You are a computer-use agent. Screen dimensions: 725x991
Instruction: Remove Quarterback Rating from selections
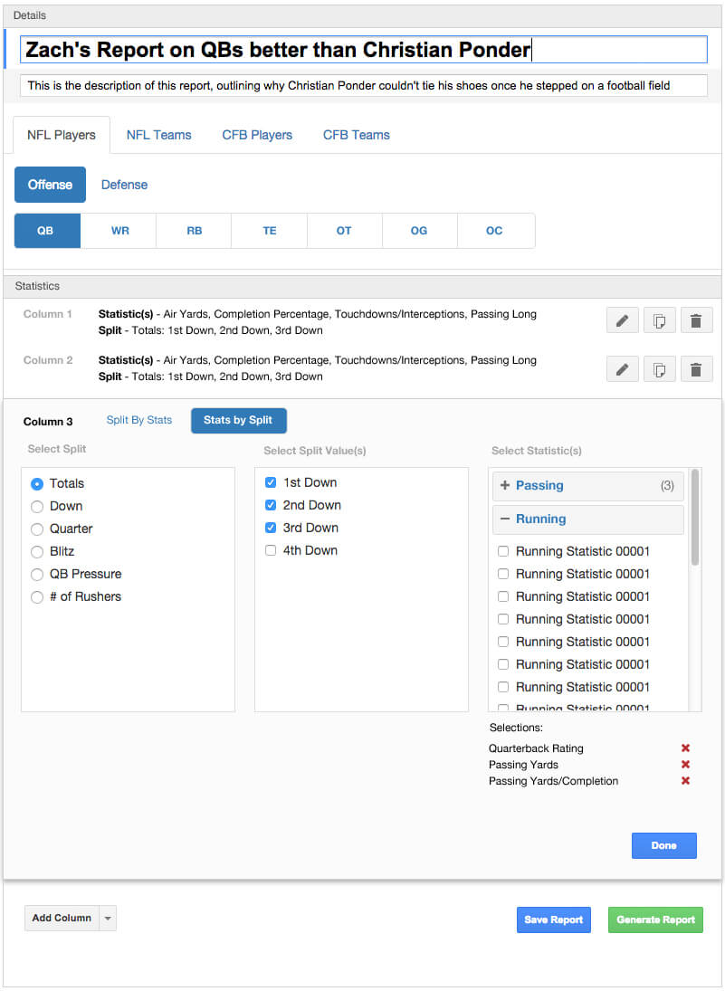coord(685,748)
